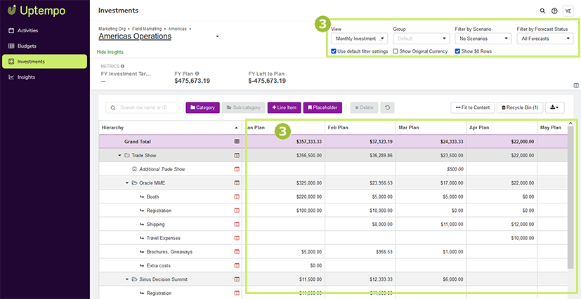The width and height of the screenshot is (581, 299).
Task: Click the undo arrow button in toolbar
Action: tap(387, 107)
